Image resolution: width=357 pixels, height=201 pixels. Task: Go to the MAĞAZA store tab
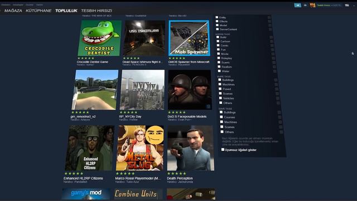click(13, 11)
